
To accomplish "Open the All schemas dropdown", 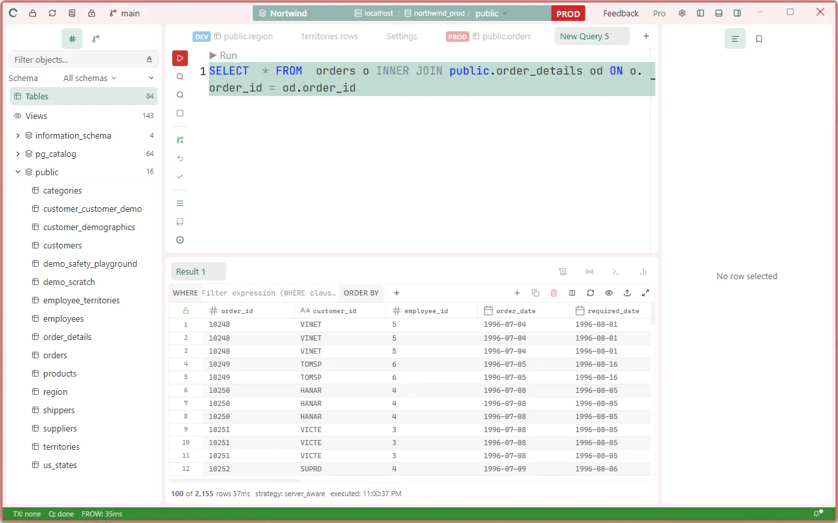I will point(90,78).
